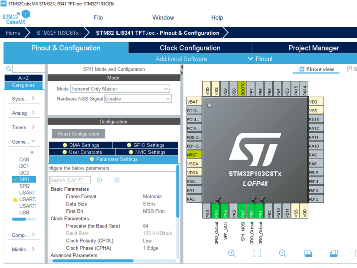Click the STM32CubeMX logo
This screenshot has width=357, height=268.
[x=15, y=17]
